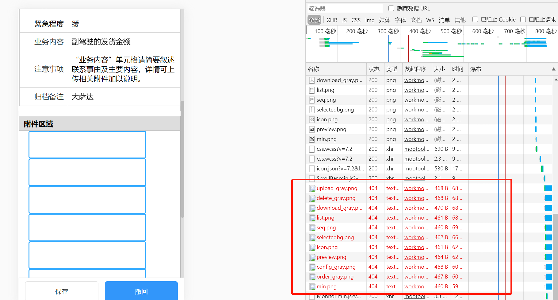Show only 媒体 requests
This screenshot has width=558, height=300.
pos(385,20)
